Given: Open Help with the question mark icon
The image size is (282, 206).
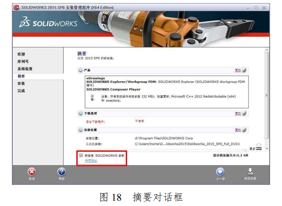Looking at the screenshot, I should 61,172.
